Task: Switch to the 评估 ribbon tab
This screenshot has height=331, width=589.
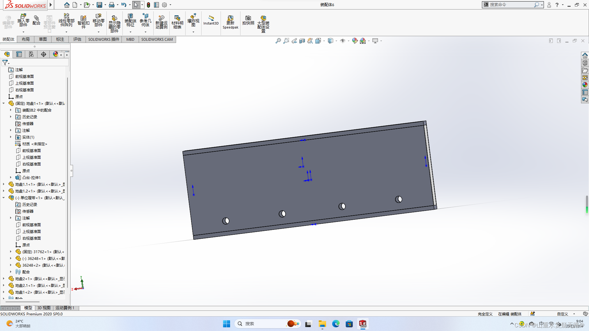Action: point(77,39)
